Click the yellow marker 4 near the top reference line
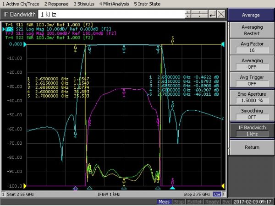This screenshot has height=206, width=275. pyautogui.click(x=75, y=49)
